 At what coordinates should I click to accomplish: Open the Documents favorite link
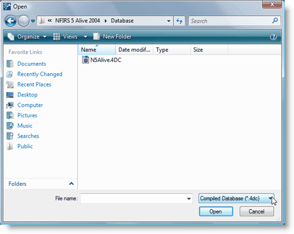32,64
